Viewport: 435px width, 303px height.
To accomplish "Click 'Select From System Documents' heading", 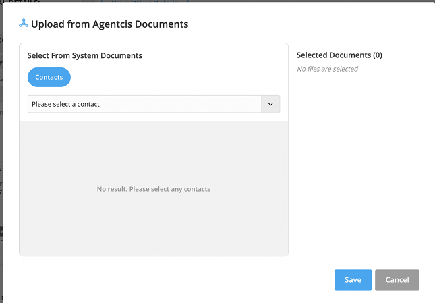I will pos(84,55).
